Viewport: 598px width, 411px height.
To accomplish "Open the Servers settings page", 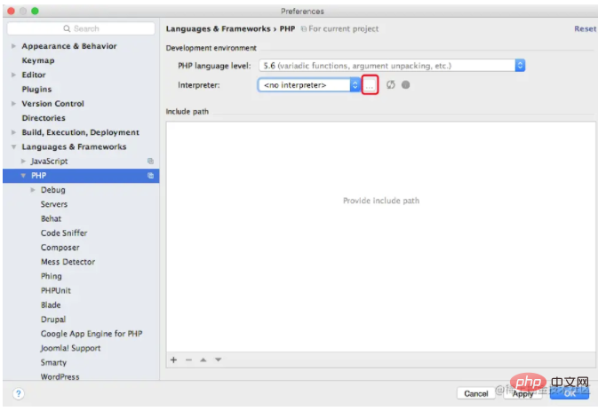I will click(54, 204).
